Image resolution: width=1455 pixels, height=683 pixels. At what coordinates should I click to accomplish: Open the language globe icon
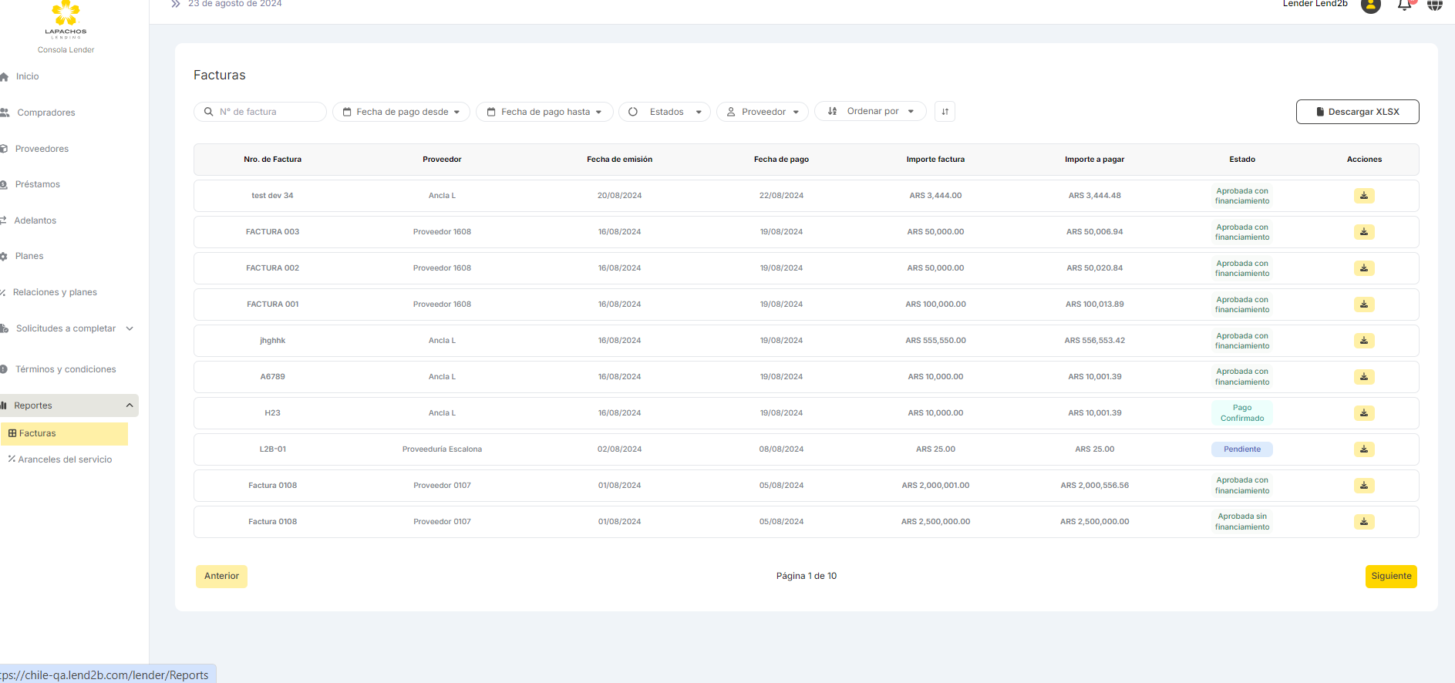(1434, 5)
